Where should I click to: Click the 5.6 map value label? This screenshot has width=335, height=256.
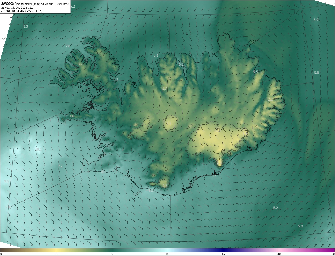point(316,73)
